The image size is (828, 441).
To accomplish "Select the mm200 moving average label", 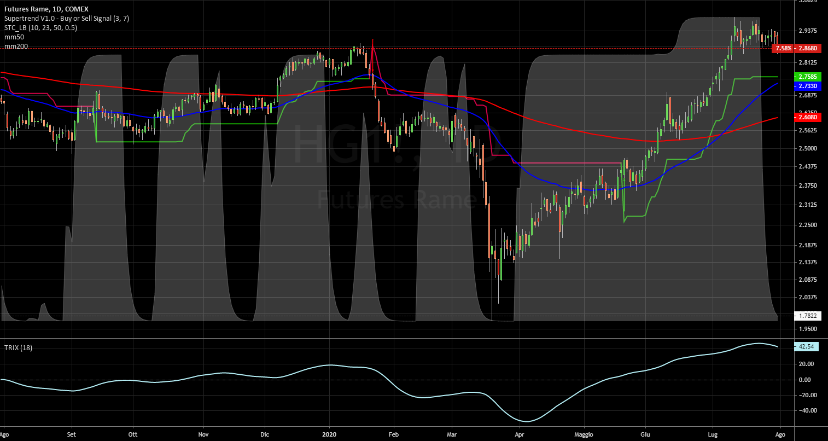I will point(16,47).
